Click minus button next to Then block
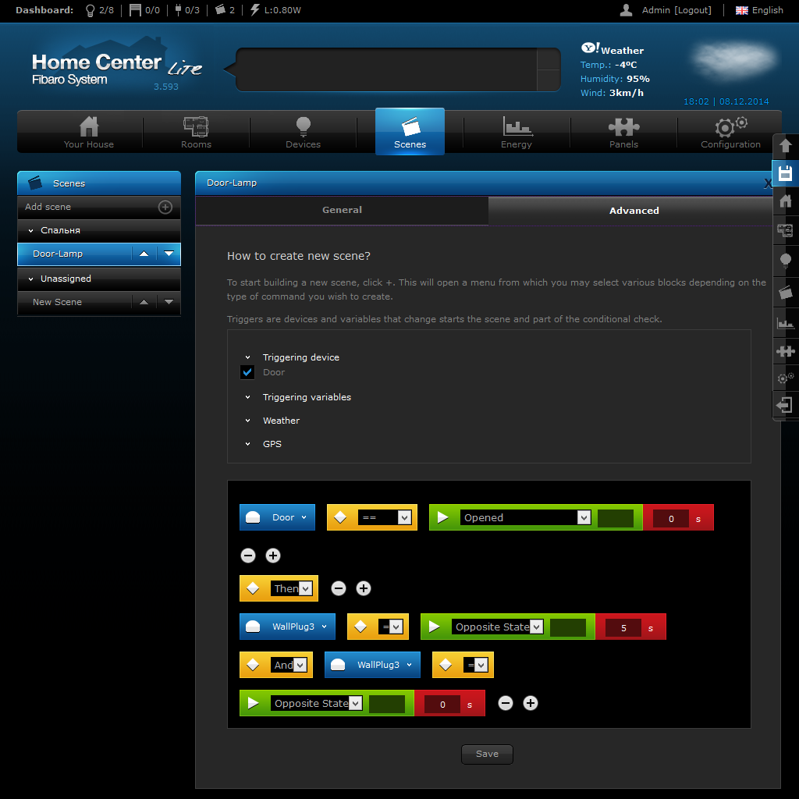The height and width of the screenshot is (799, 799). [x=339, y=588]
